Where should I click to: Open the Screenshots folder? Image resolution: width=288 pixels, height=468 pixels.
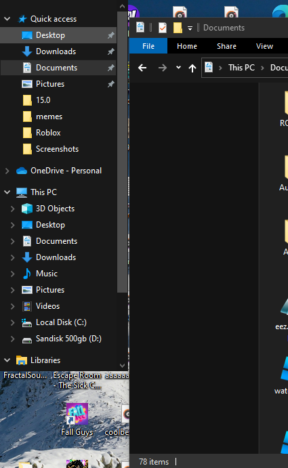pos(58,149)
